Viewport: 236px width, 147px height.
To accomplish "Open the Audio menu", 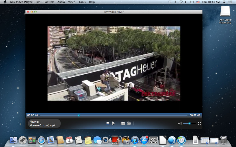I will coord(61,2).
